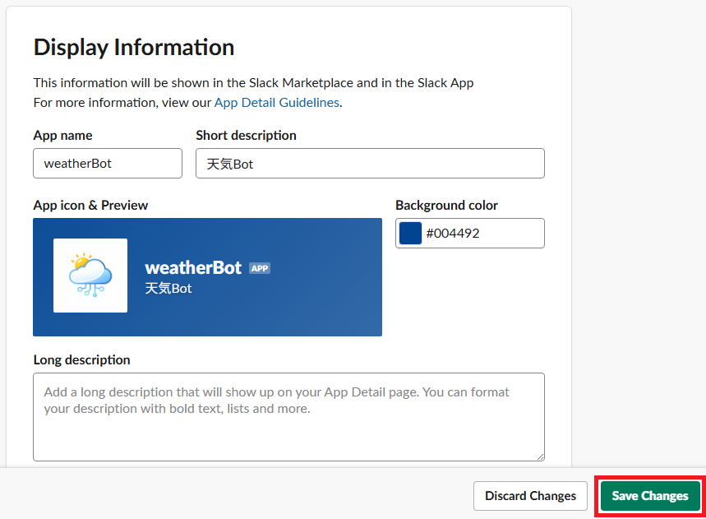This screenshot has width=706, height=519.
Task: Click weatherBot title in the preview banner
Action: click(193, 267)
